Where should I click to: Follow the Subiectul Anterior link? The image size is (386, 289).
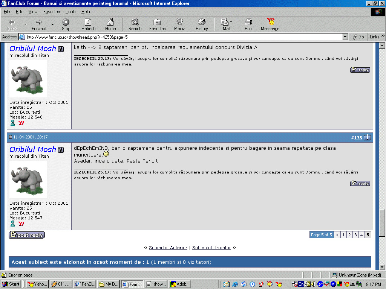pyautogui.click(x=168, y=248)
